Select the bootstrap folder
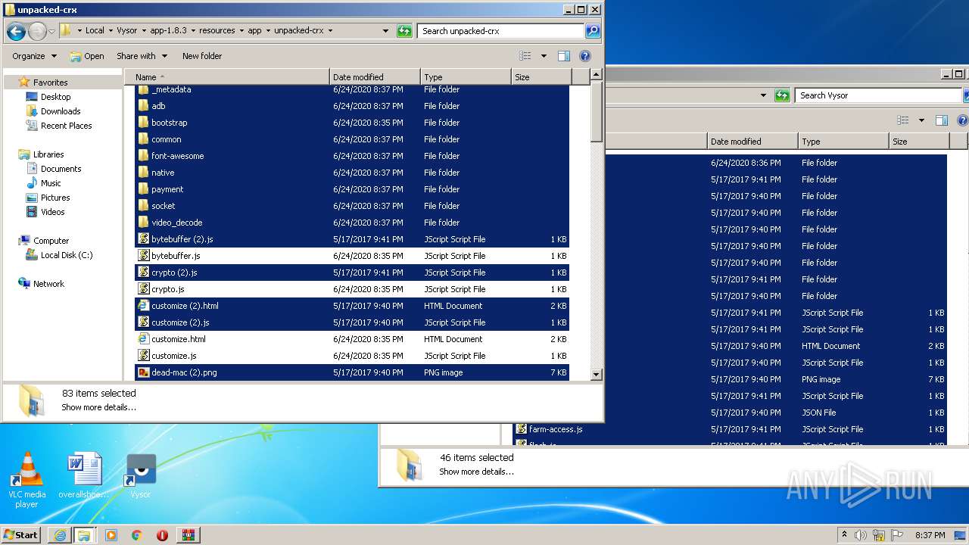 click(352, 123)
